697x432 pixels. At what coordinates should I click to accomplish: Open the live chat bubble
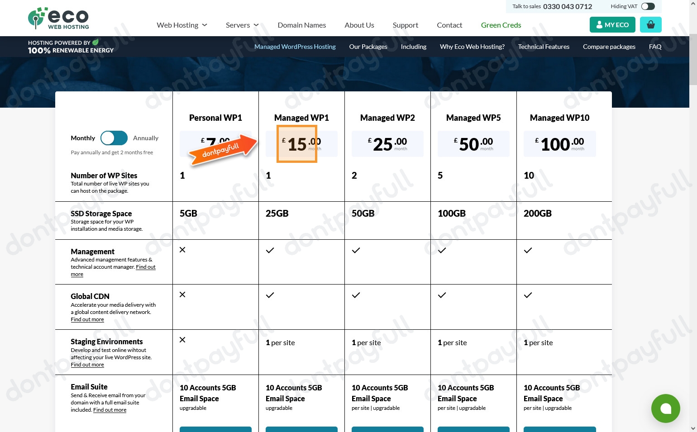point(665,408)
